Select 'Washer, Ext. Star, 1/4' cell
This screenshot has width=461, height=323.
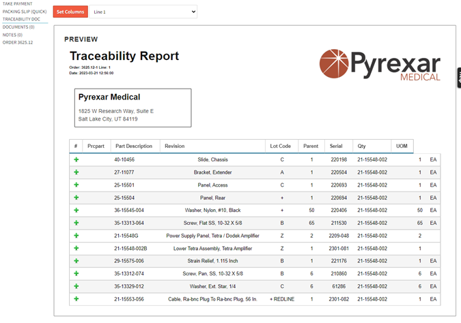click(x=212, y=286)
